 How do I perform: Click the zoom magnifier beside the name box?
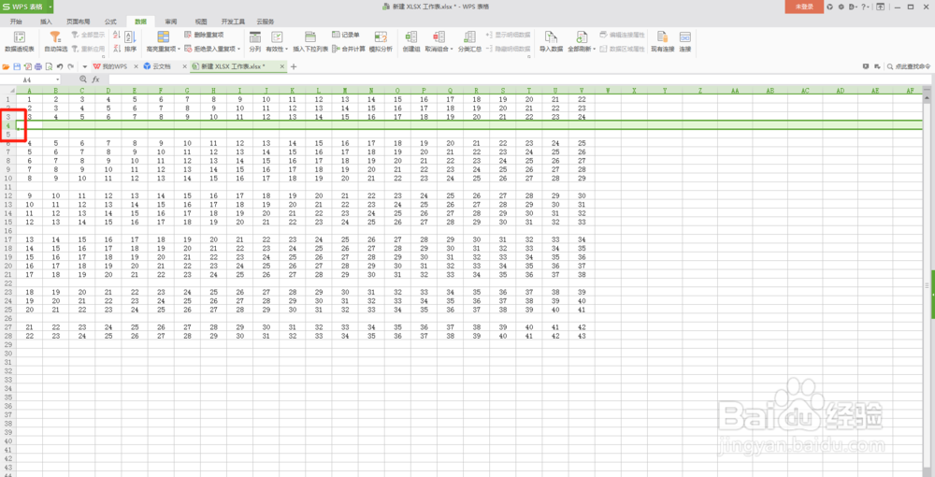click(83, 79)
